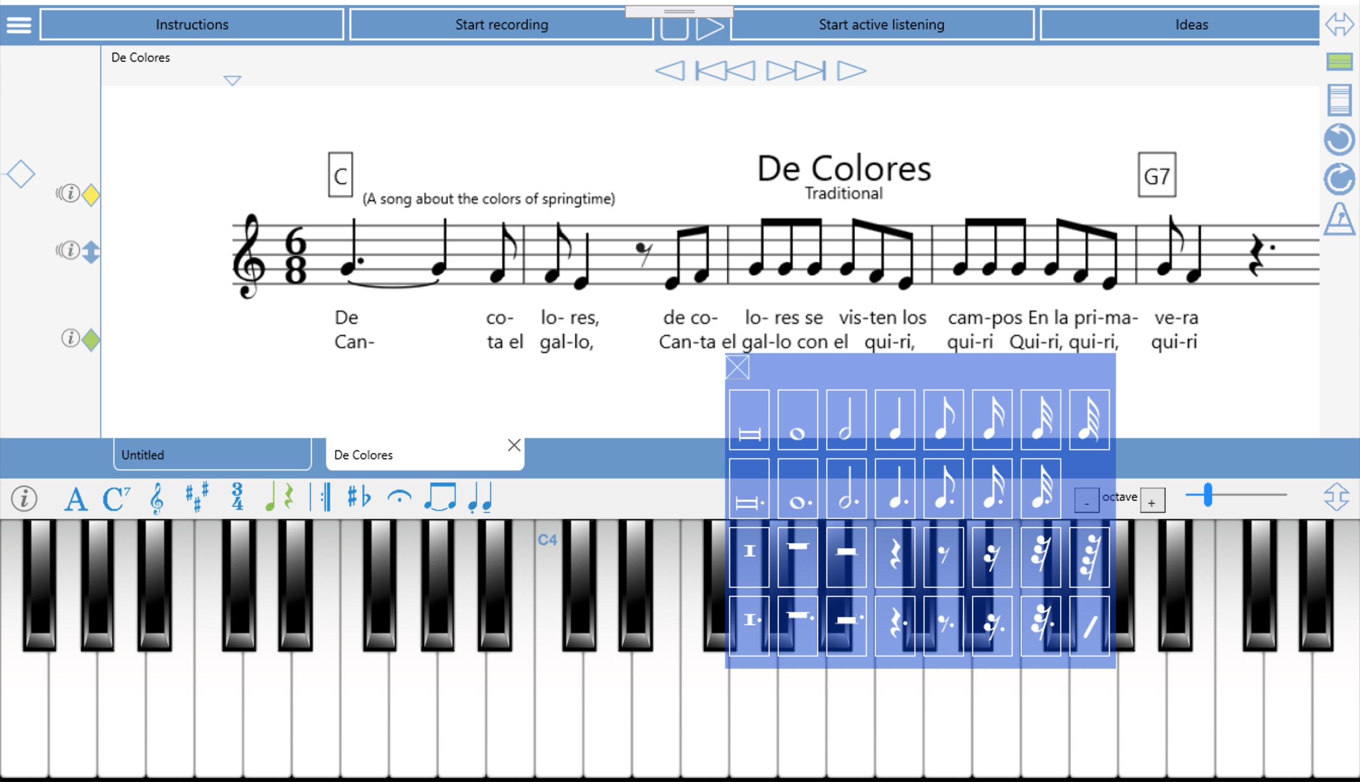Image resolution: width=1360 pixels, height=782 pixels.
Task: Expand the left blue diamond panel handle
Action: [x=21, y=174]
